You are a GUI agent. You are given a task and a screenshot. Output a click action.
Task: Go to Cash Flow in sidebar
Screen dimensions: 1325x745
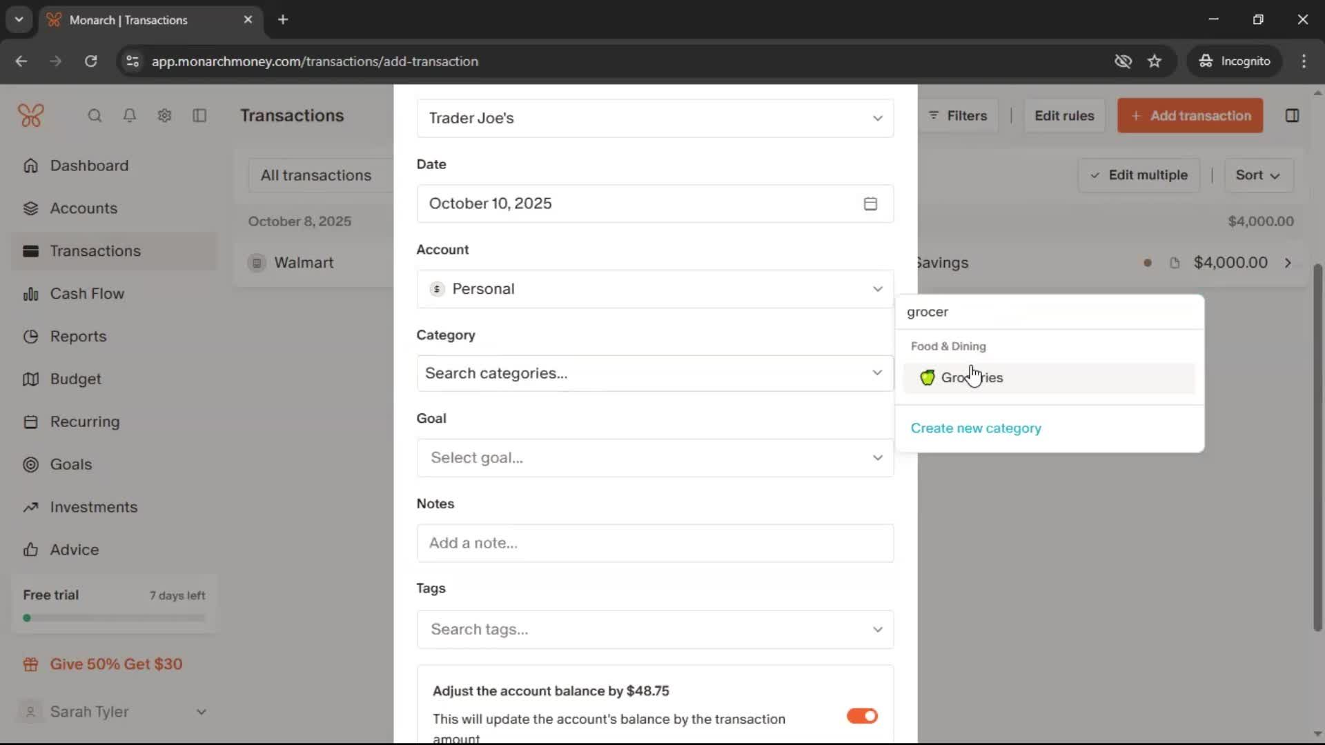point(87,294)
